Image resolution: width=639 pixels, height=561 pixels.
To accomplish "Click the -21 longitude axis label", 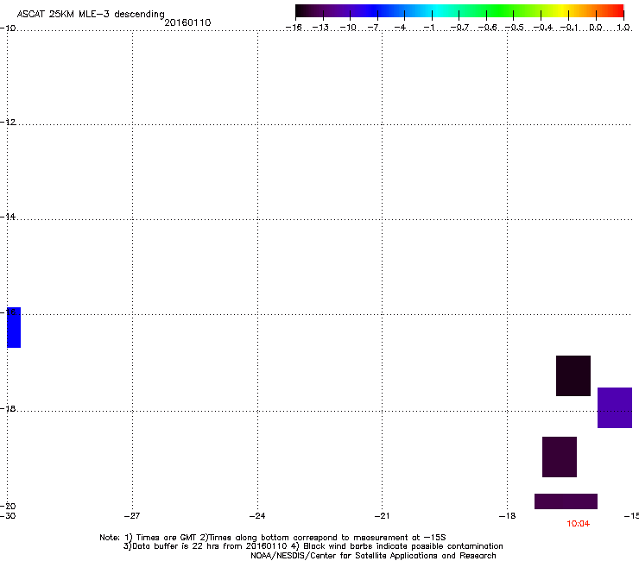I will (383, 516).
